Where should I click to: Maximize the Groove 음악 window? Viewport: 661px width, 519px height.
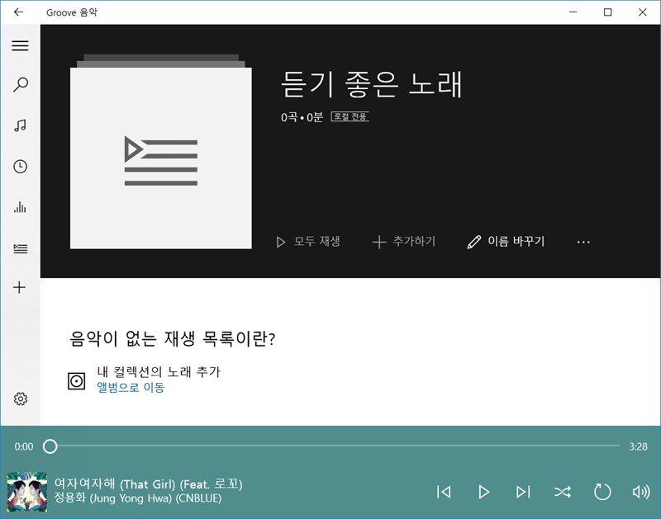point(607,12)
